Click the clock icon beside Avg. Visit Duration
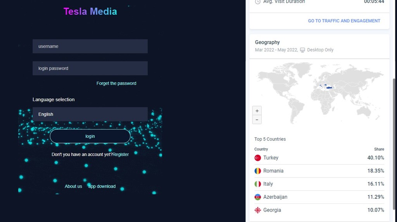397x222 pixels. click(x=257, y=2)
